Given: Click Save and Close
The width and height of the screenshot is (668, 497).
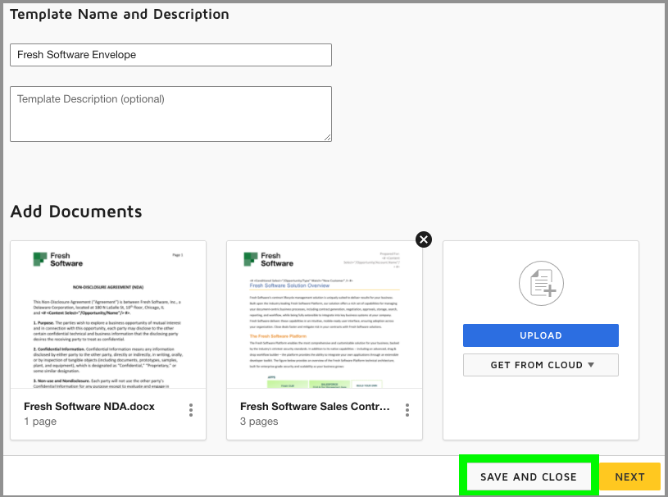Looking at the screenshot, I should 529,476.
